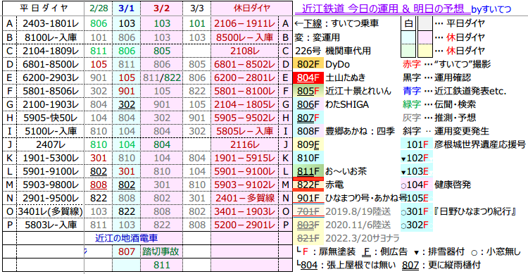Click the 226号 機関車代用 legend line

click(333, 51)
